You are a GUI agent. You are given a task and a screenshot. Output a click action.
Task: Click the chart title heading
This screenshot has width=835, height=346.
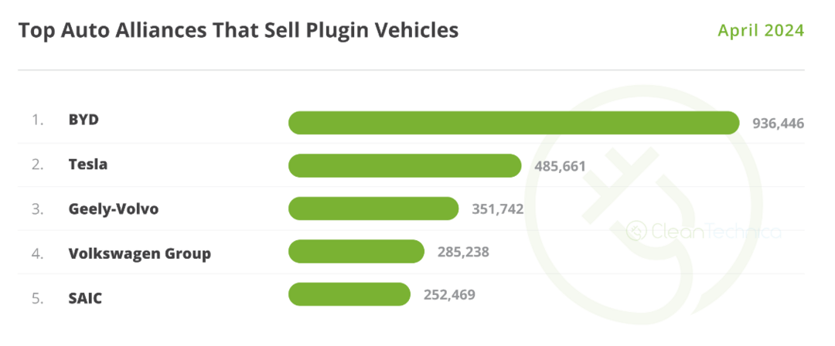click(239, 31)
